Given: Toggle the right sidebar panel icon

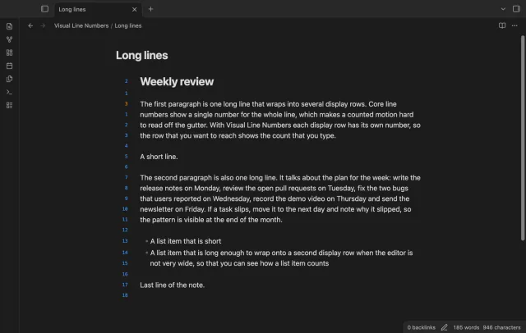Looking at the screenshot, I should 516,9.
